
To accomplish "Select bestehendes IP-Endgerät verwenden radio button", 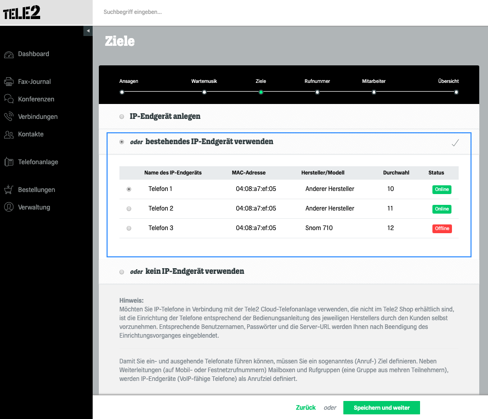I will point(121,142).
